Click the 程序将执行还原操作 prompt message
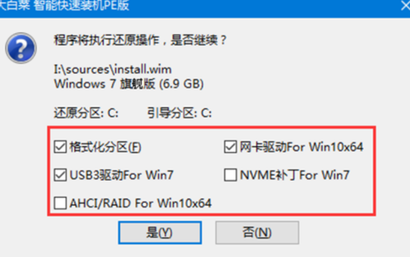This screenshot has height=257, width=410. pos(140,40)
